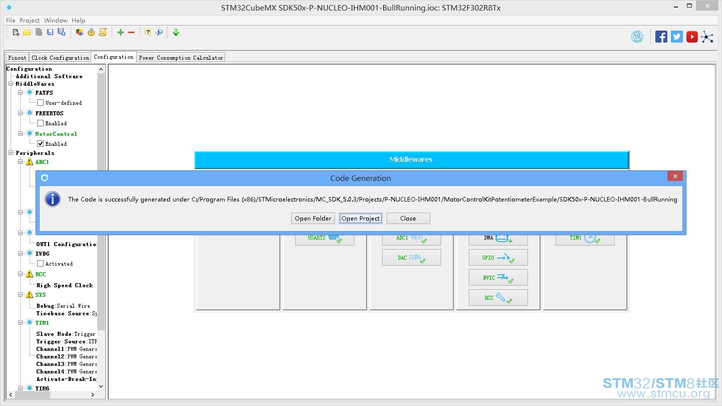Collapse the FATFS tree node
This screenshot has width=722, height=406.
21,93
